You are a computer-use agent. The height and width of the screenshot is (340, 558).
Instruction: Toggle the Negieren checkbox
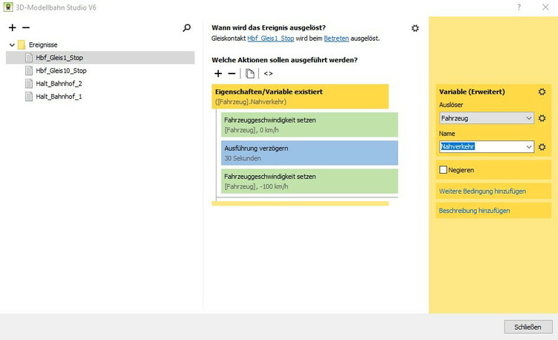click(x=444, y=170)
